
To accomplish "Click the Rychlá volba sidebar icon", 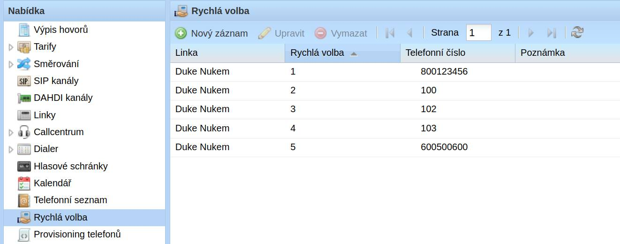I will (24, 217).
